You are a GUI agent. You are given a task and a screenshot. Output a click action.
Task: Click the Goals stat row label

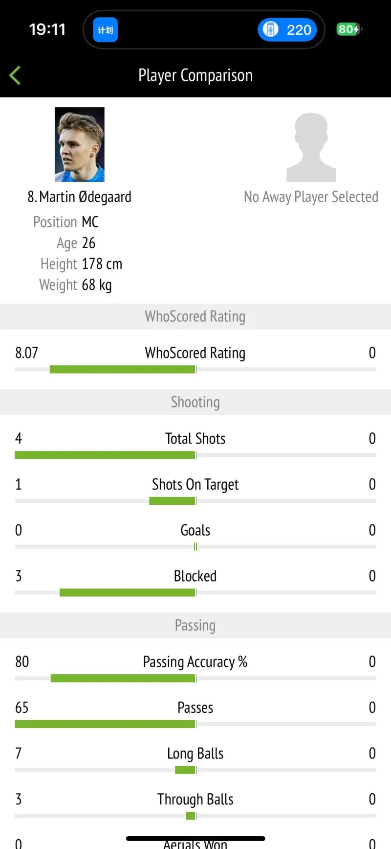coord(195,530)
